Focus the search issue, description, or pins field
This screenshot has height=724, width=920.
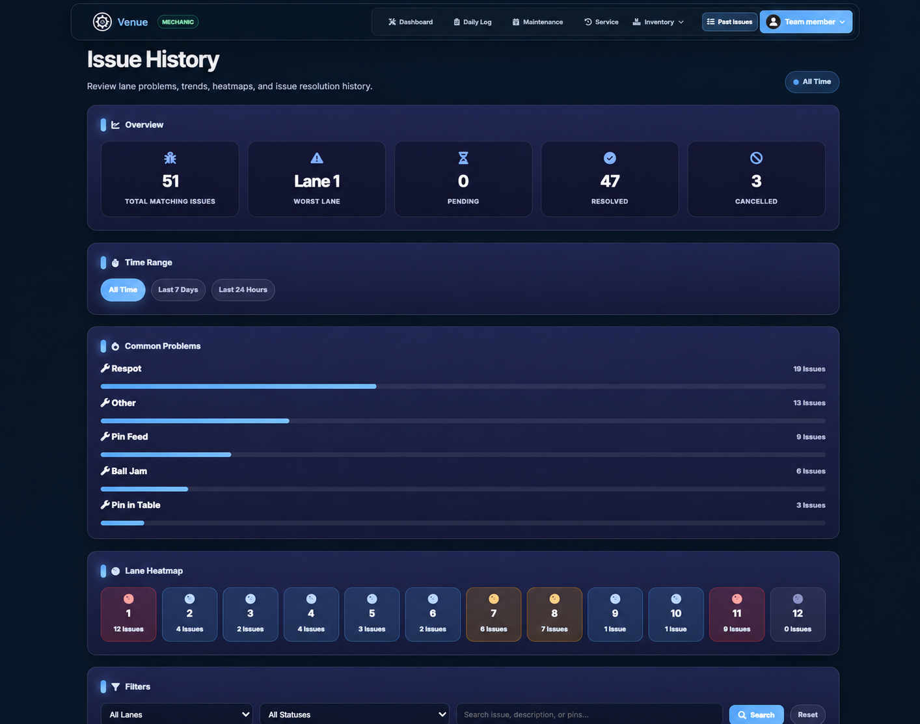[x=589, y=714]
